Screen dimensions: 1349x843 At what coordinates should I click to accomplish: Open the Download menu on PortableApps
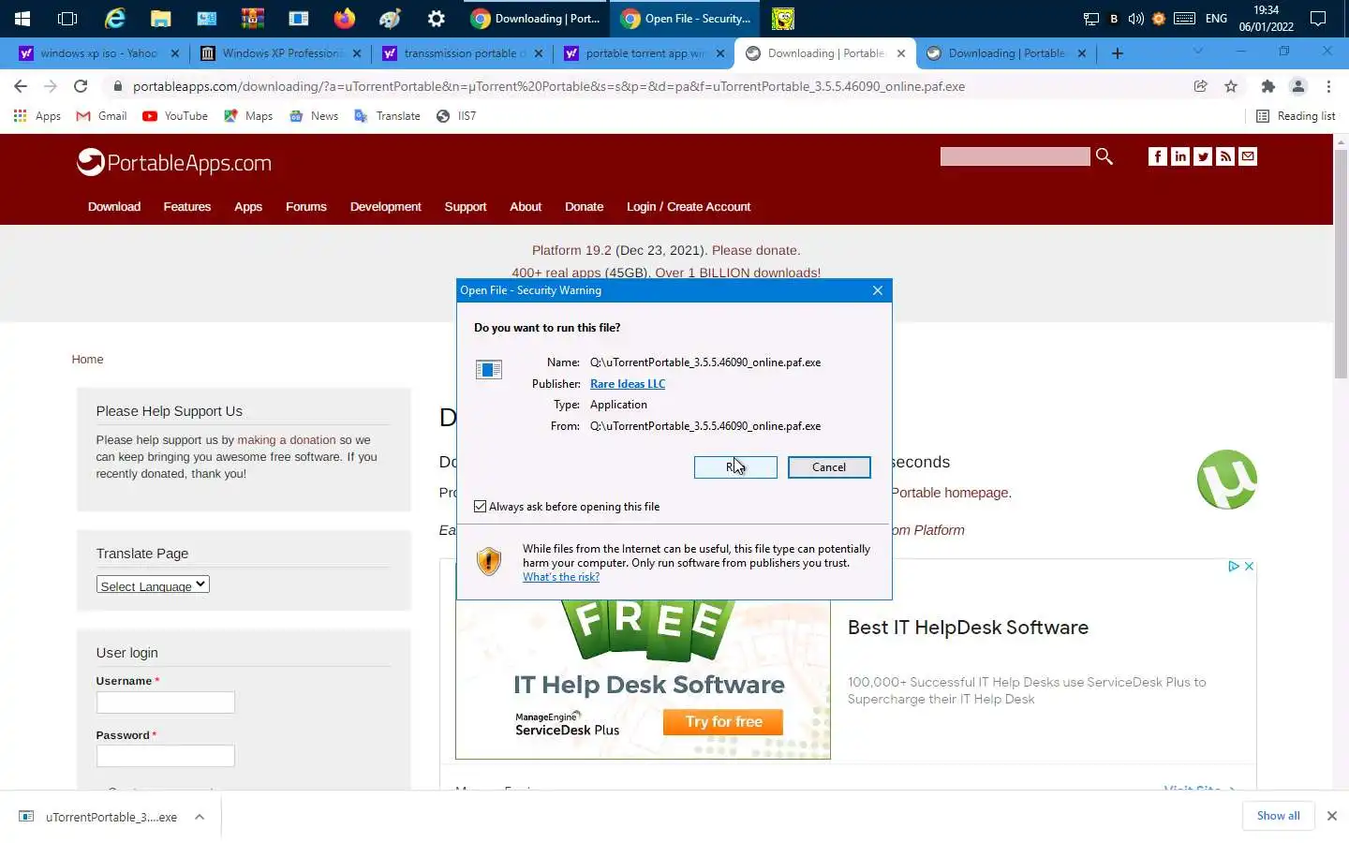tap(114, 207)
